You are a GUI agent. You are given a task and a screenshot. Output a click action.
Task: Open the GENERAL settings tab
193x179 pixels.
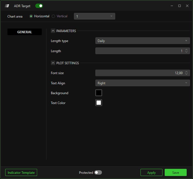tap(24, 32)
